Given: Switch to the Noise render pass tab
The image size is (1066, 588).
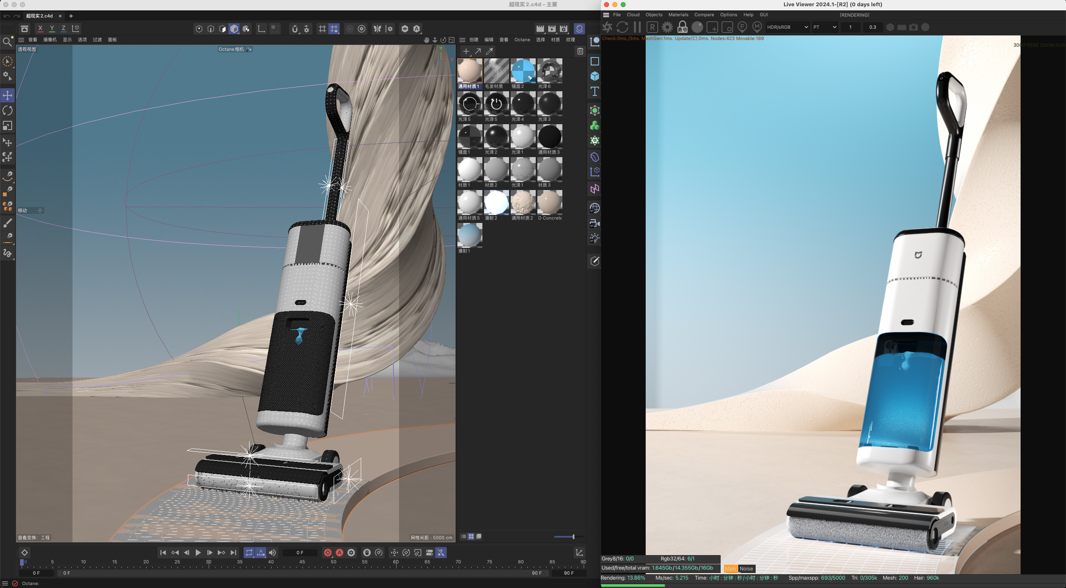Looking at the screenshot, I should (746, 568).
